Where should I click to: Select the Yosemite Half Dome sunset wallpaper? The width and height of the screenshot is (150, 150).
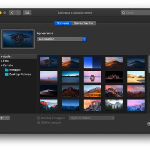92,105
